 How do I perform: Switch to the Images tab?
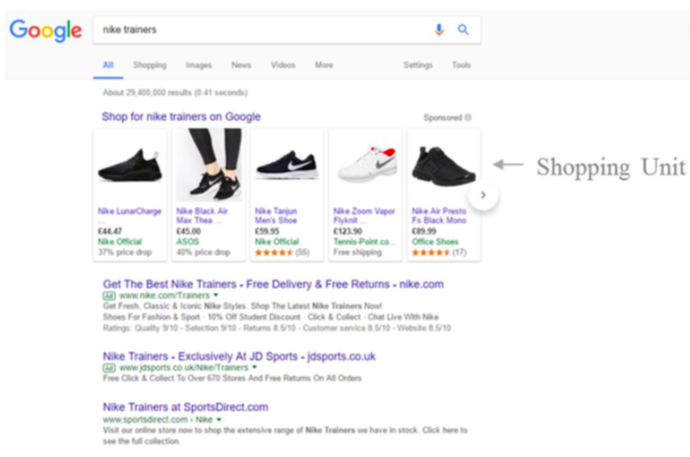point(198,65)
